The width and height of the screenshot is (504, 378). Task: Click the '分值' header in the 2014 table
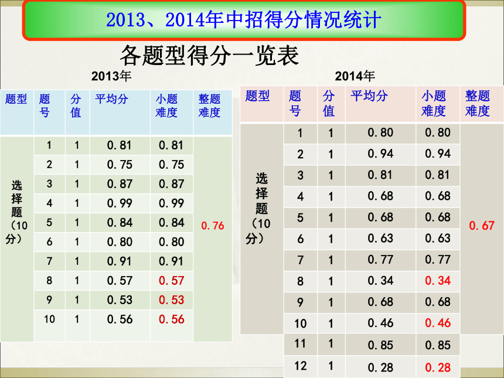(329, 104)
